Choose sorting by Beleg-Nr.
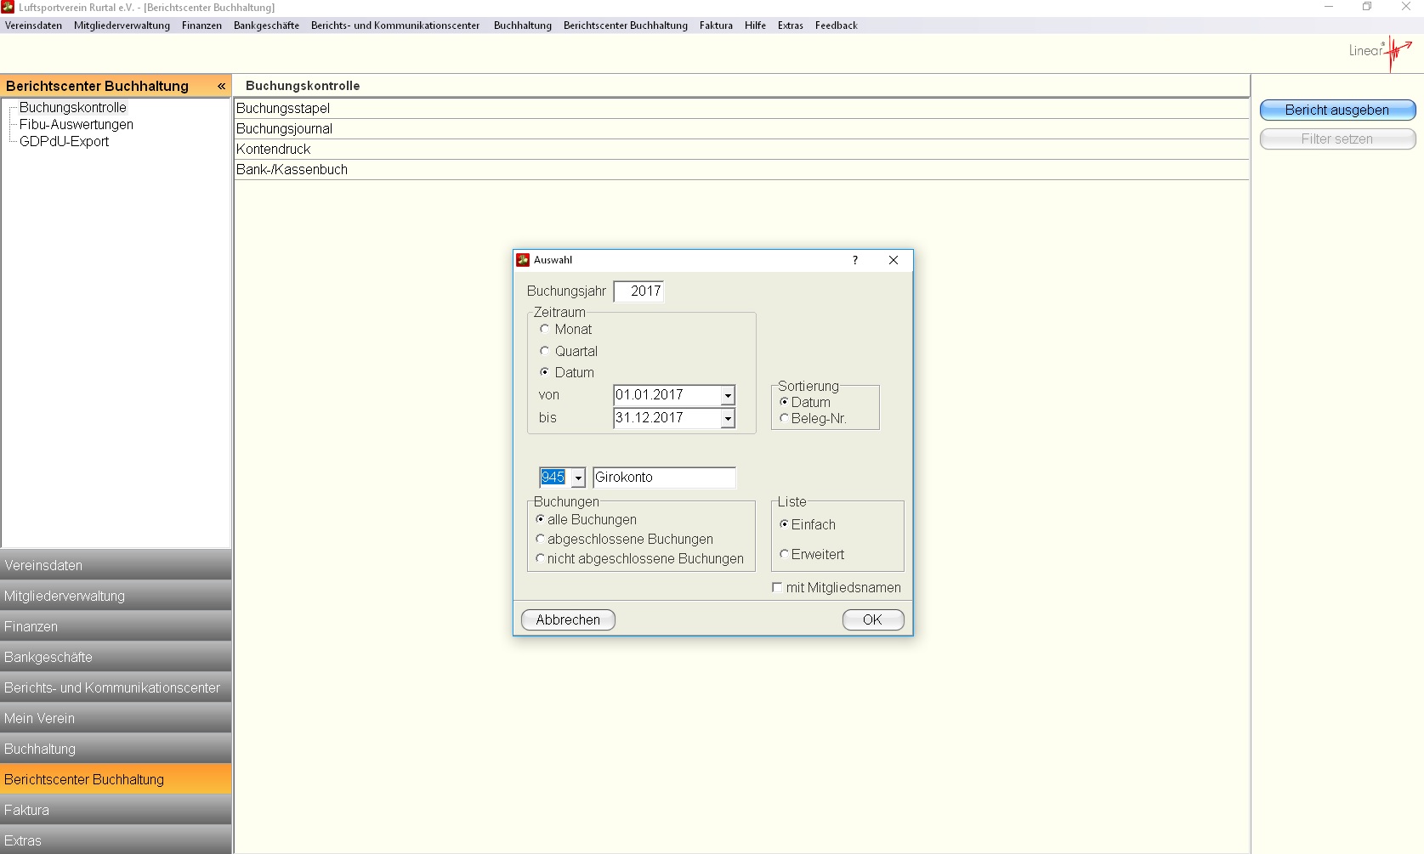The image size is (1424, 854). click(784, 418)
